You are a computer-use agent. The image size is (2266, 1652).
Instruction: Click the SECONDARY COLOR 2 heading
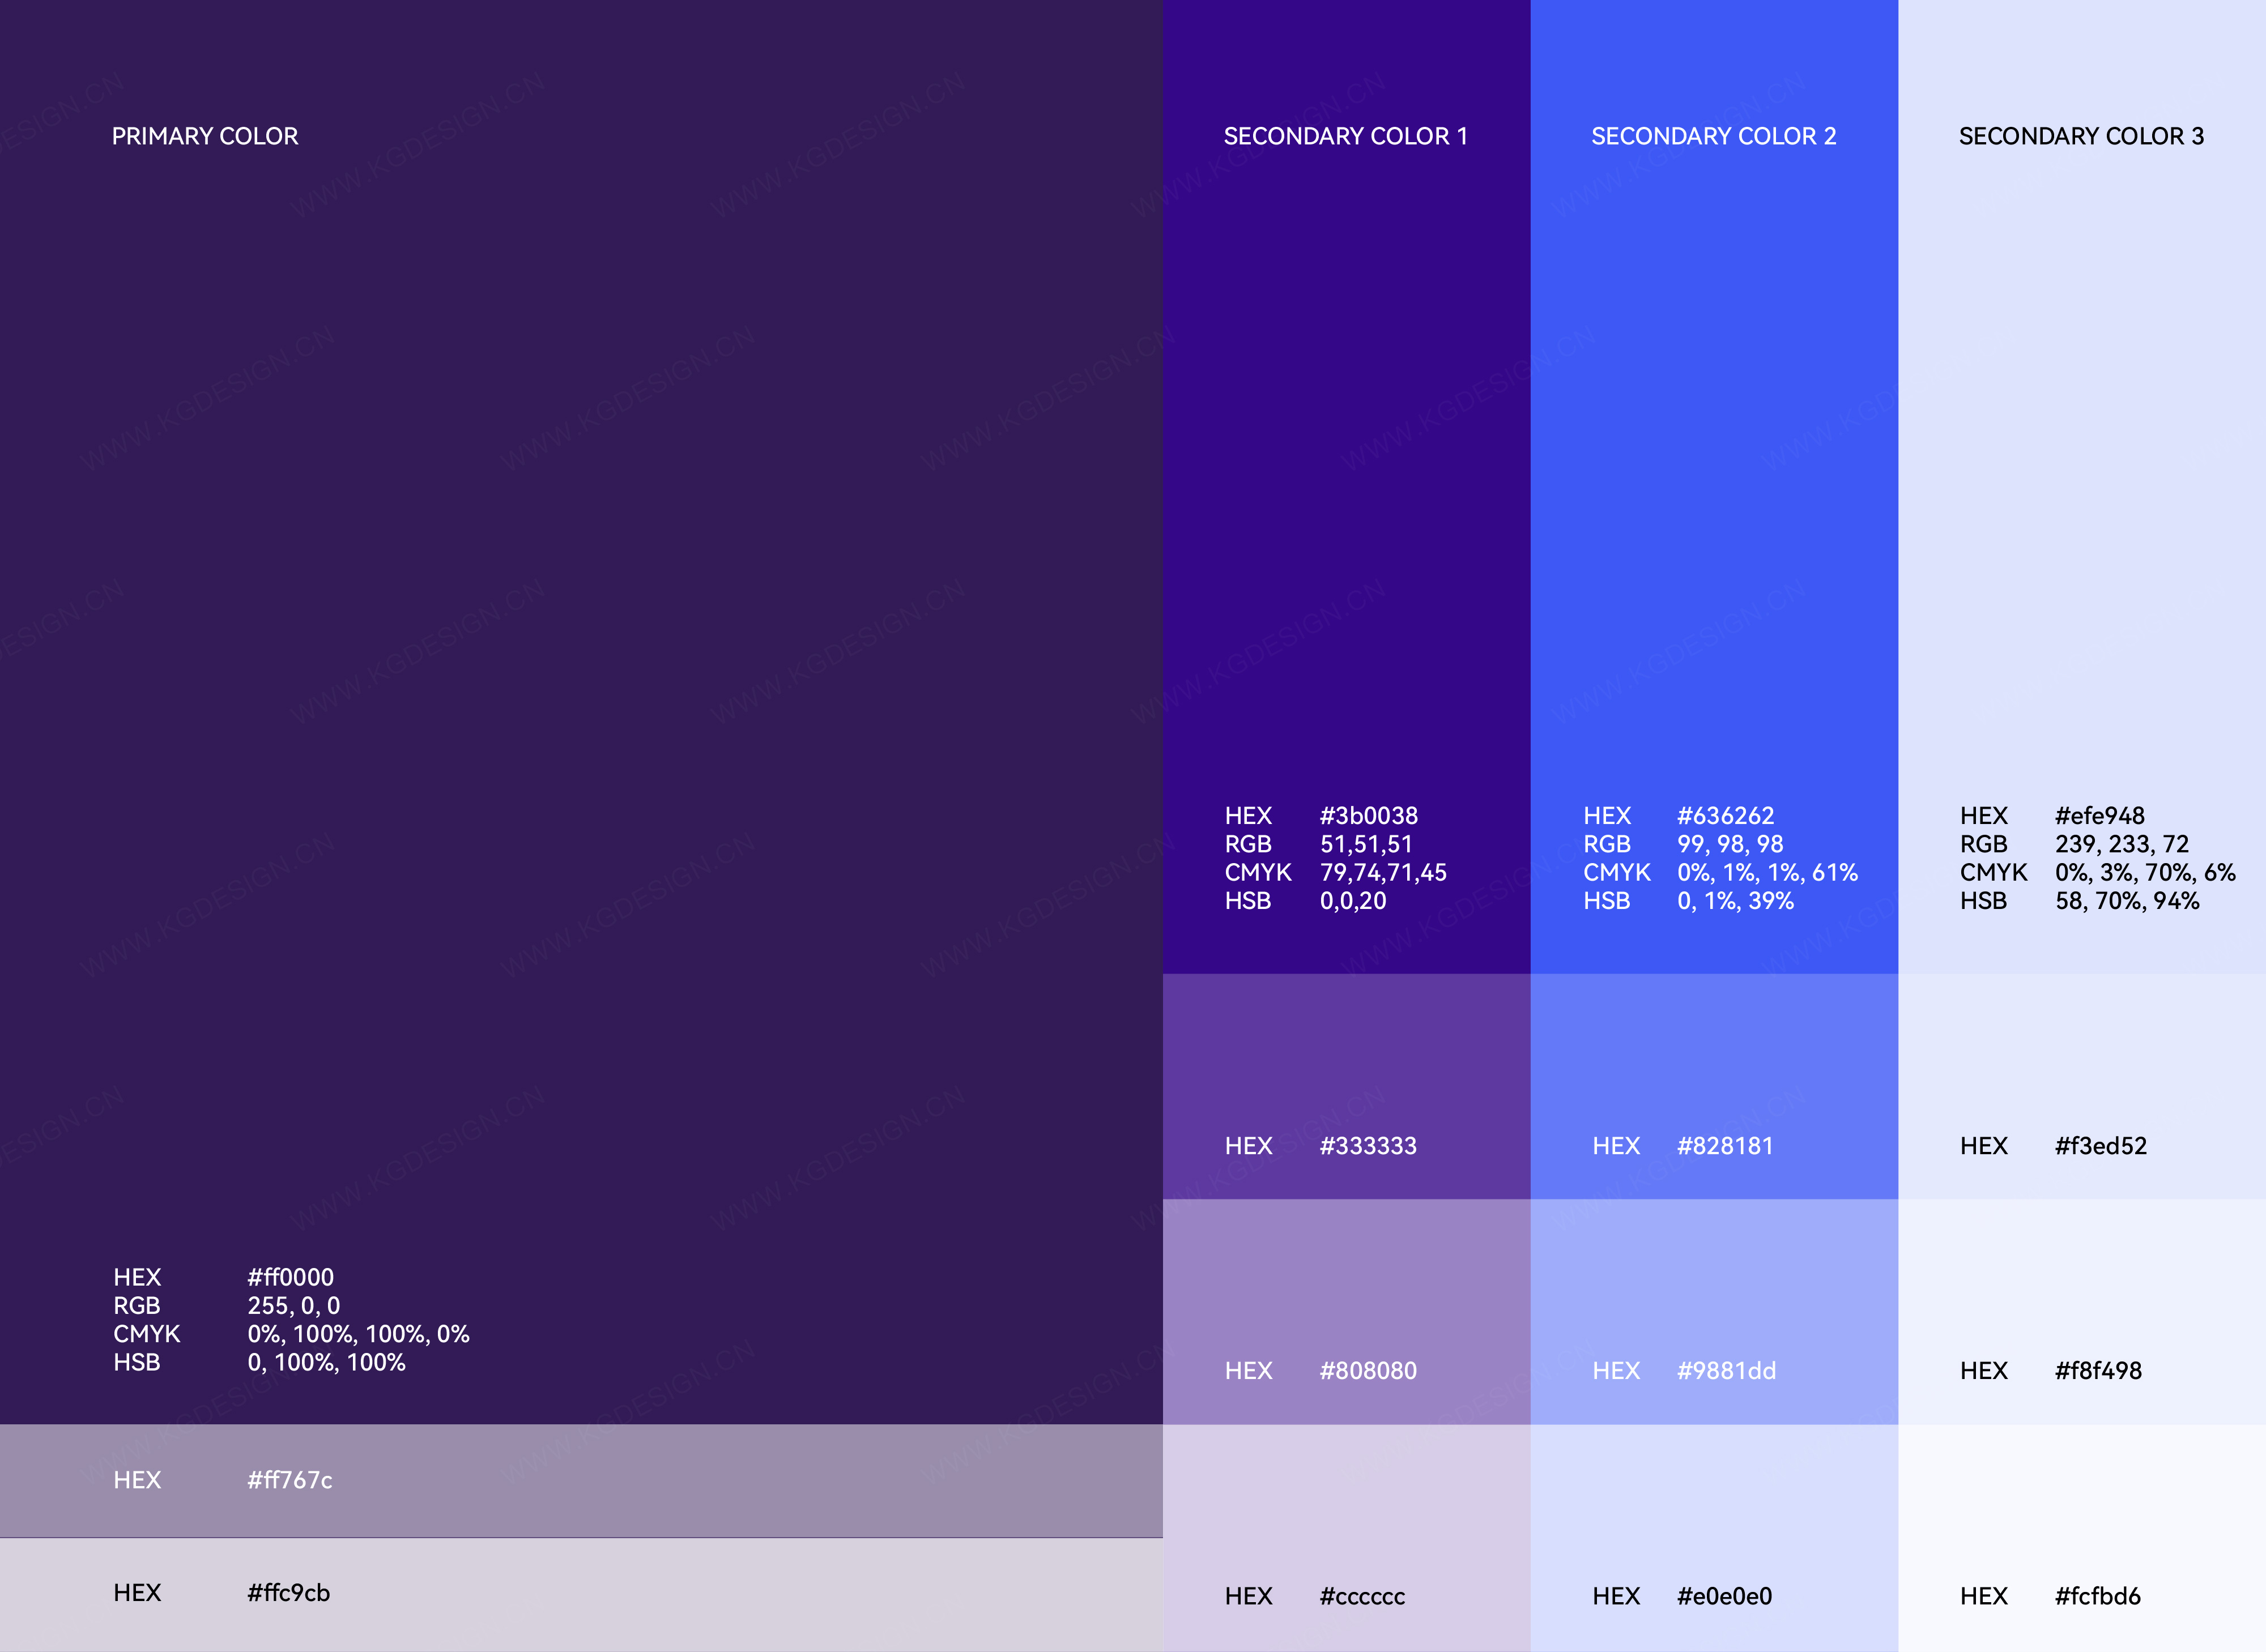pyautogui.click(x=1713, y=136)
